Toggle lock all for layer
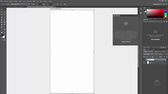 [153, 57]
